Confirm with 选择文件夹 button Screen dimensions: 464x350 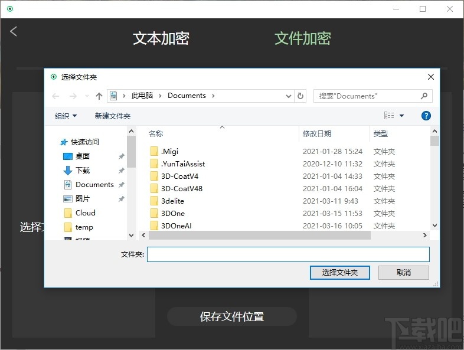[x=339, y=273]
